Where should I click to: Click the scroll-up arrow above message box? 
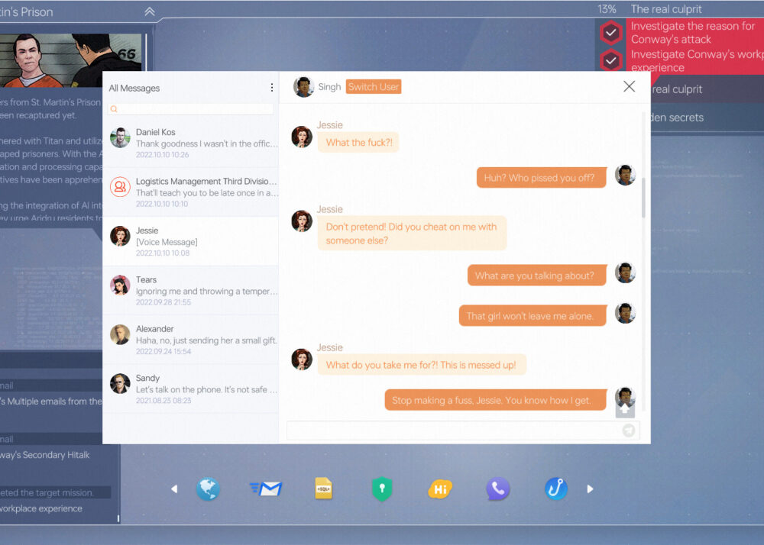pos(625,409)
